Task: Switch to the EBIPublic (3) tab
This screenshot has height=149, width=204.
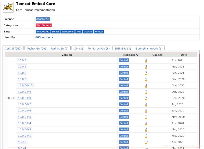Action: 123,49
